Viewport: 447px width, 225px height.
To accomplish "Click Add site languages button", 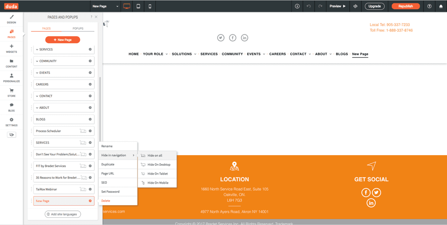I will (x=63, y=214).
